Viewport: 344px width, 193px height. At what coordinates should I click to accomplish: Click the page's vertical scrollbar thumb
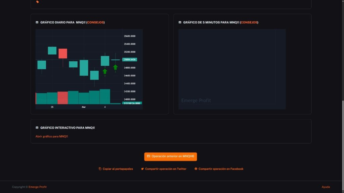point(342,141)
